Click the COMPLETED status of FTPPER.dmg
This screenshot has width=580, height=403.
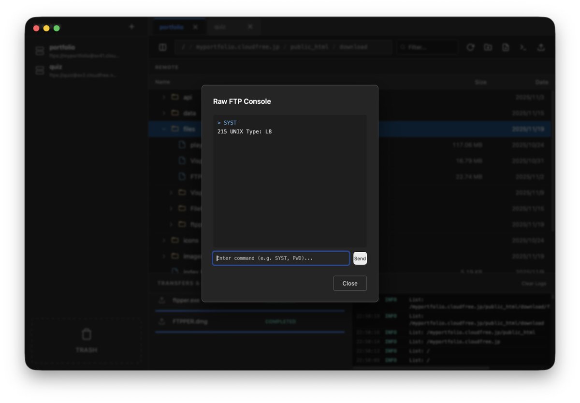(280, 322)
